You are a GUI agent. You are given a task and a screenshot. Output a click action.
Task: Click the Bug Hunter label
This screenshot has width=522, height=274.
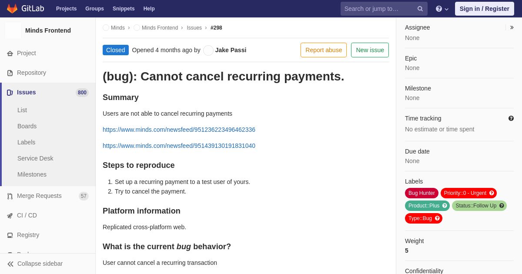422,193
